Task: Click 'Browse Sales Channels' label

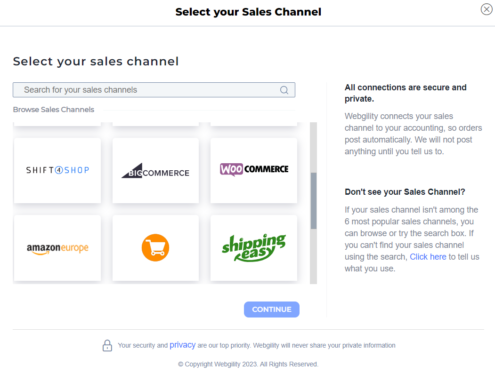Action: coord(53,110)
